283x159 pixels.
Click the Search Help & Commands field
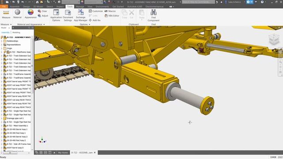[199, 2]
